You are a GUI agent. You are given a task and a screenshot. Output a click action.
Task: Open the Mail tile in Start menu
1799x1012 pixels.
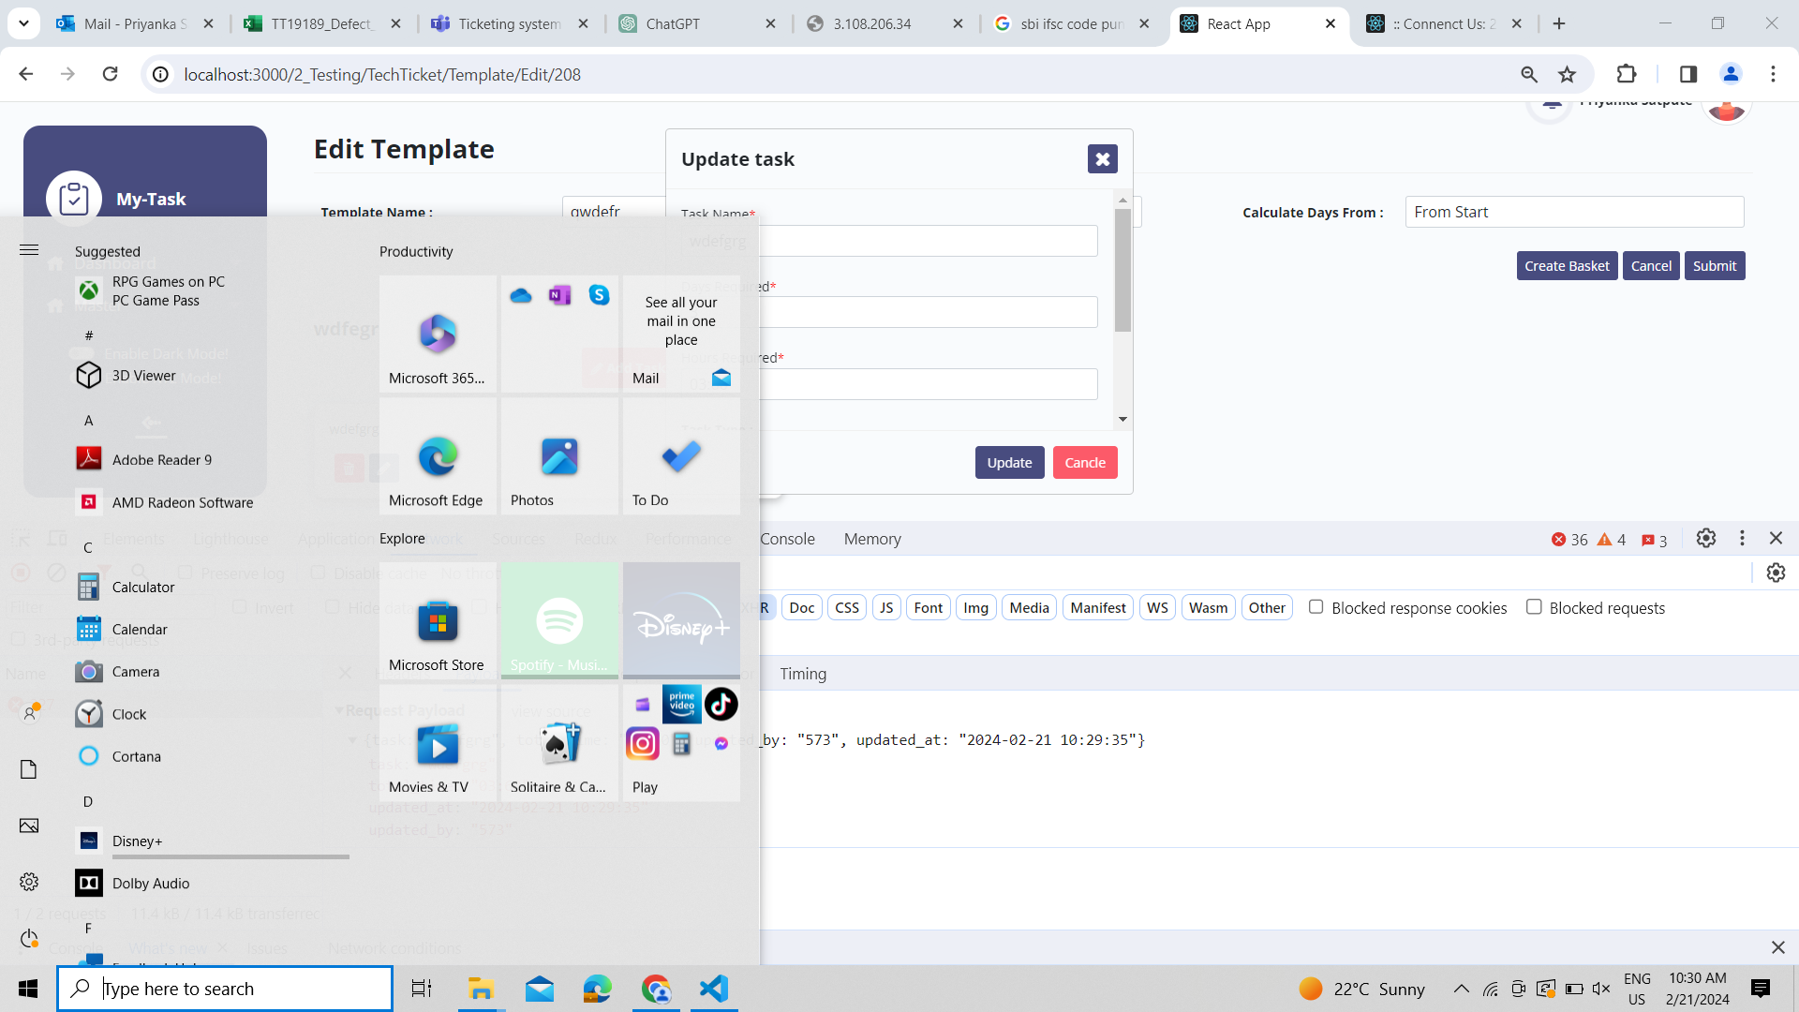coord(681,334)
